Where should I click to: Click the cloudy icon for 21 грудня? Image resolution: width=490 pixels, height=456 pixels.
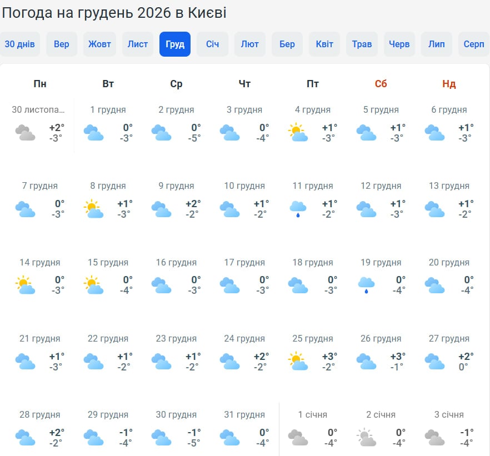26,362
